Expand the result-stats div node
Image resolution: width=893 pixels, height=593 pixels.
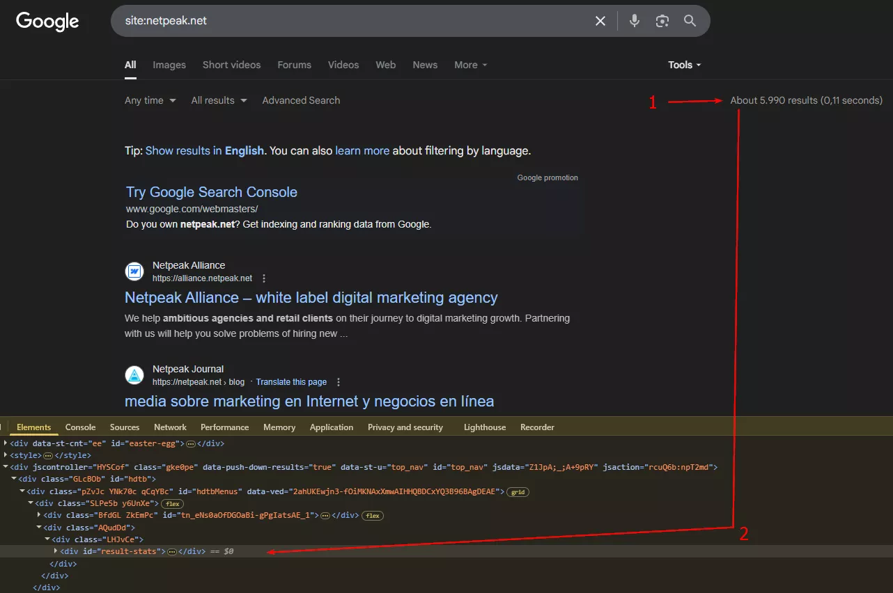point(56,551)
